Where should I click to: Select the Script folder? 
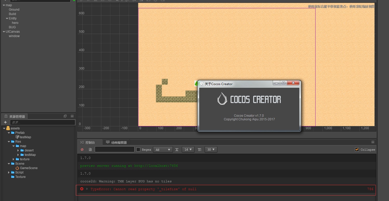click(x=17, y=172)
